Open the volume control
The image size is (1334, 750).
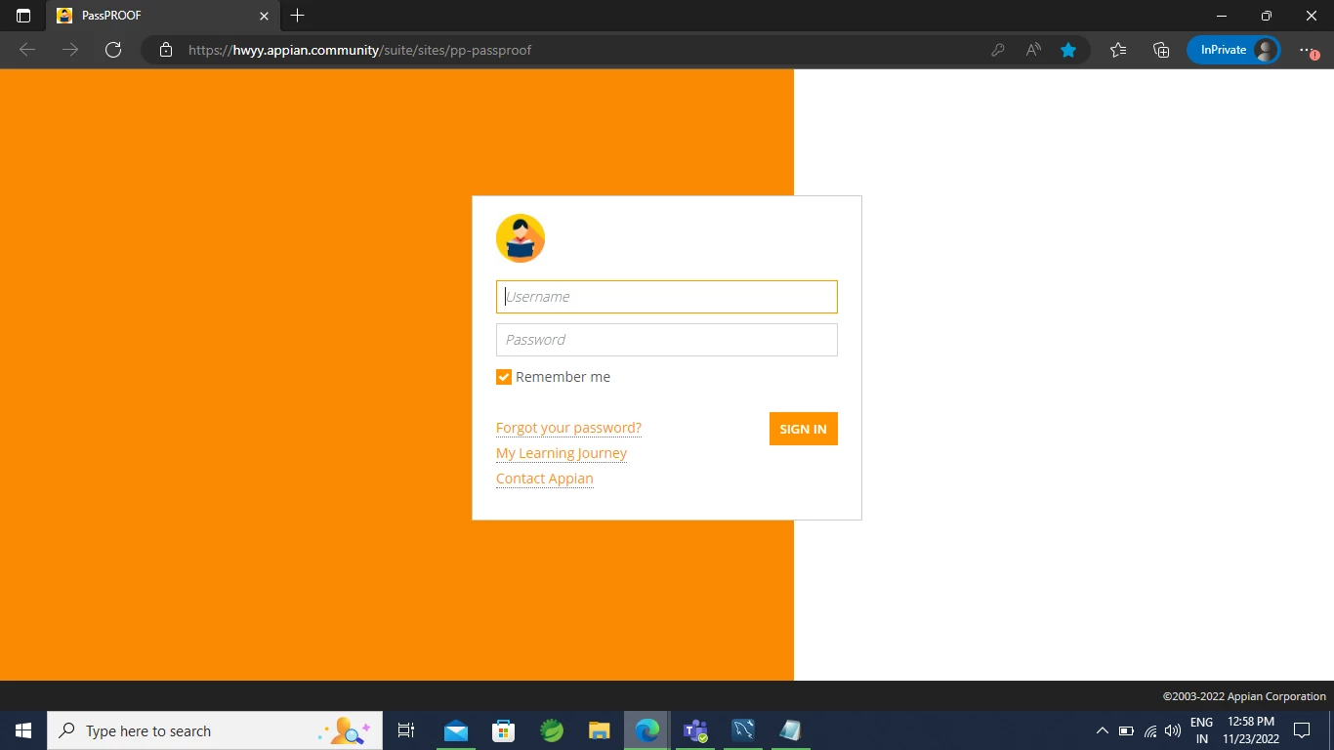point(1173,730)
